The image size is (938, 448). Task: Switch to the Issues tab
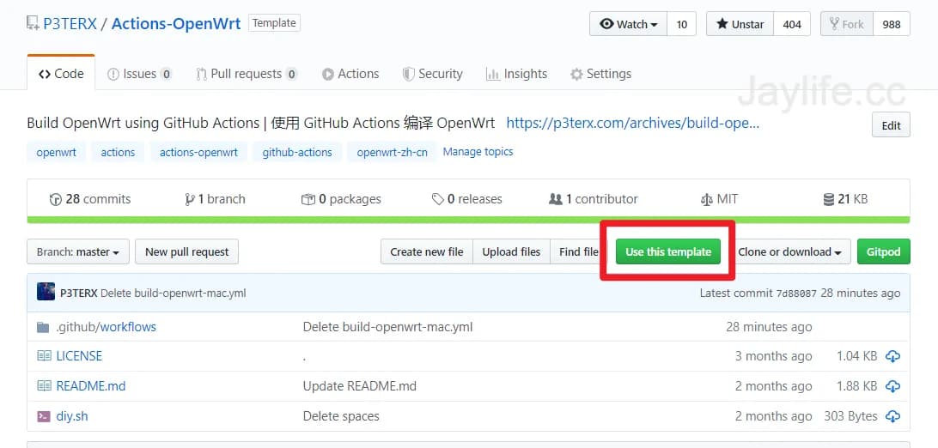click(x=139, y=74)
